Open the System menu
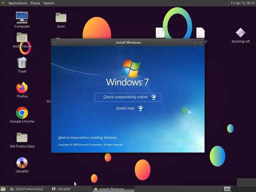Screen dimensions: 256x192 (49, 3)
